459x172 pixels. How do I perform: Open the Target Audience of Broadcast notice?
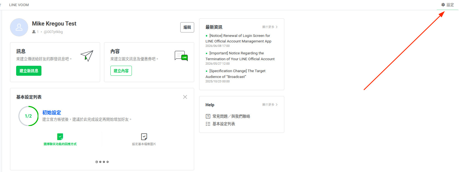click(235, 74)
